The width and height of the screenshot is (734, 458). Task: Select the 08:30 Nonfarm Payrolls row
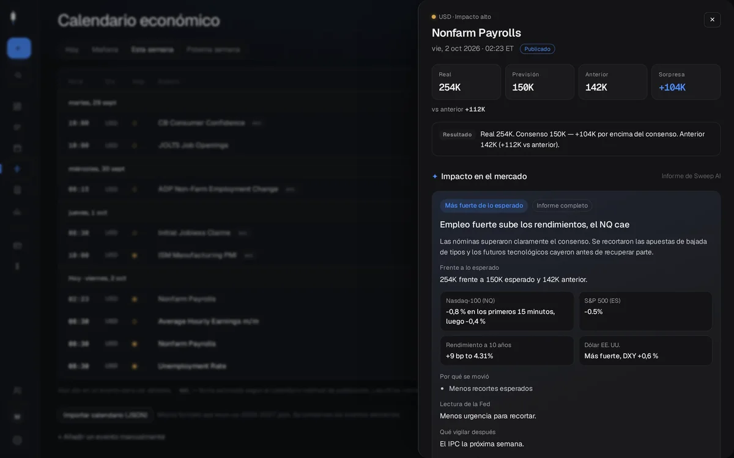tap(239, 344)
